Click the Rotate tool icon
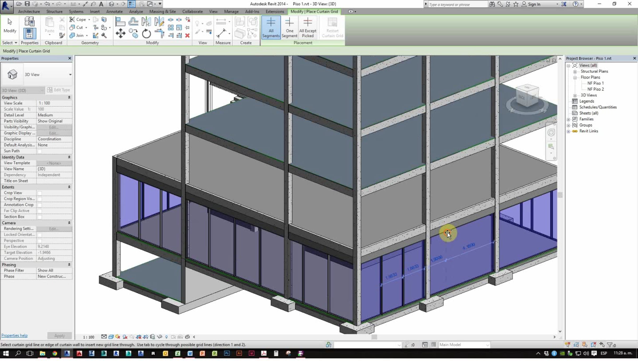 (146, 34)
